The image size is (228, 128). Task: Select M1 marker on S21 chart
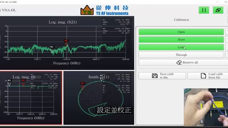pos(52,49)
